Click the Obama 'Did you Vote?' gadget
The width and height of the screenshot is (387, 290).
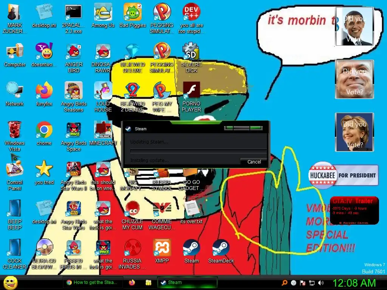click(354, 27)
